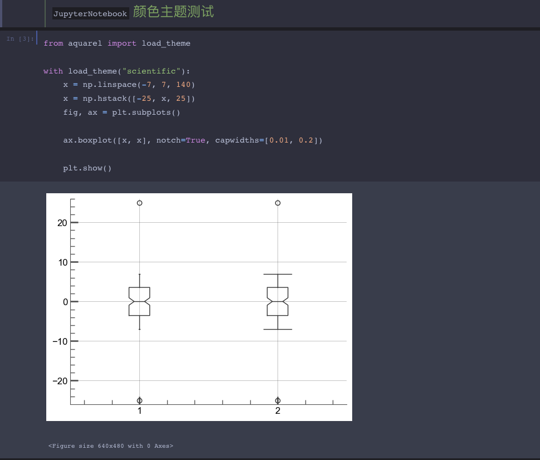Viewport: 540px width, 460px height.
Task: Click the x-axis label "1" under first boxplot
Action: click(x=139, y=411)
